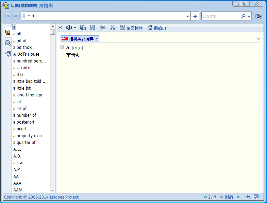Viewport: 267px width, 203px height.
Task: Open the main menu button at top right
Action: coord(258,16)
